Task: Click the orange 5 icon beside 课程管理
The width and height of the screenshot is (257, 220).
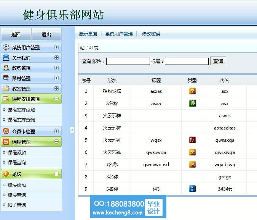Action: click(6, 141)
